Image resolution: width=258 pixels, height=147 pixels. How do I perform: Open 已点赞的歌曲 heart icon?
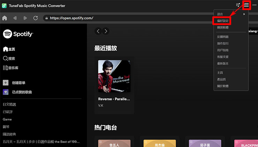6,92
